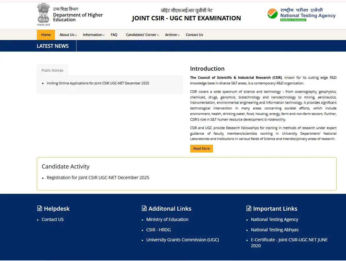The height and width of the screenshot is (261, 346).
Task: Open the Candidates' Corner dropdown
Action: point(142,35)
